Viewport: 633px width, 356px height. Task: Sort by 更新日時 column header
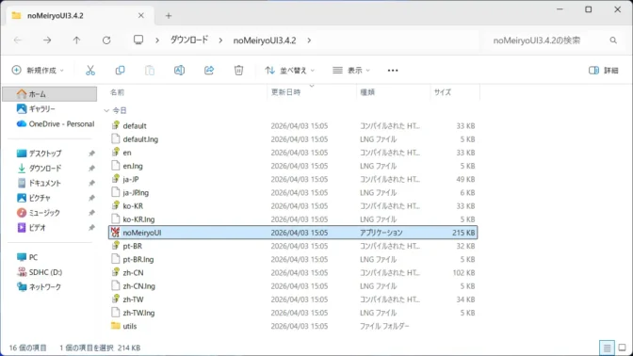[285, 92]
